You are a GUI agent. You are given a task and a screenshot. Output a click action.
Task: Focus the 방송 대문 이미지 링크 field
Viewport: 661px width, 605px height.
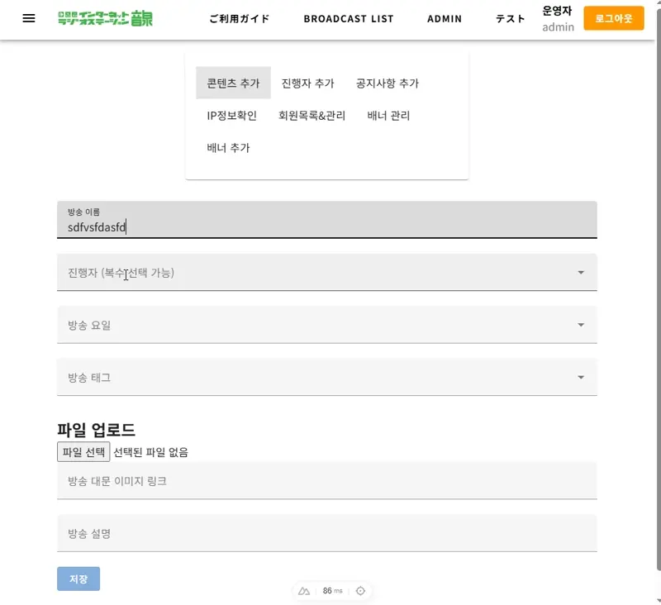click(x=326, y=480)
